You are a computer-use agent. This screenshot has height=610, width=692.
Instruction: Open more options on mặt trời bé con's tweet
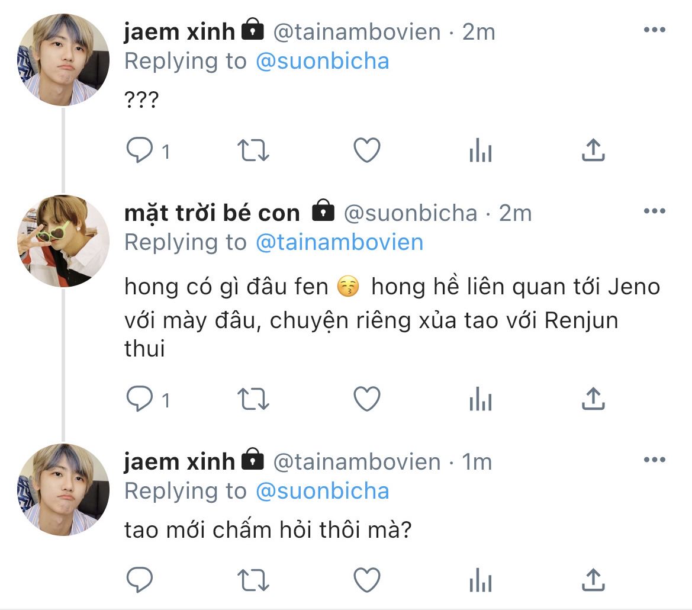[654, 211]
